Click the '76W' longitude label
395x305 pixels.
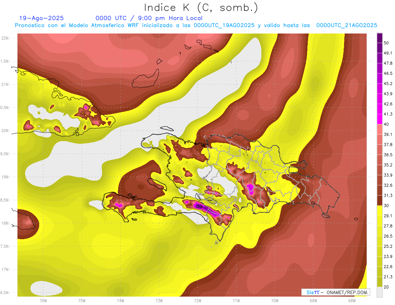43,300
